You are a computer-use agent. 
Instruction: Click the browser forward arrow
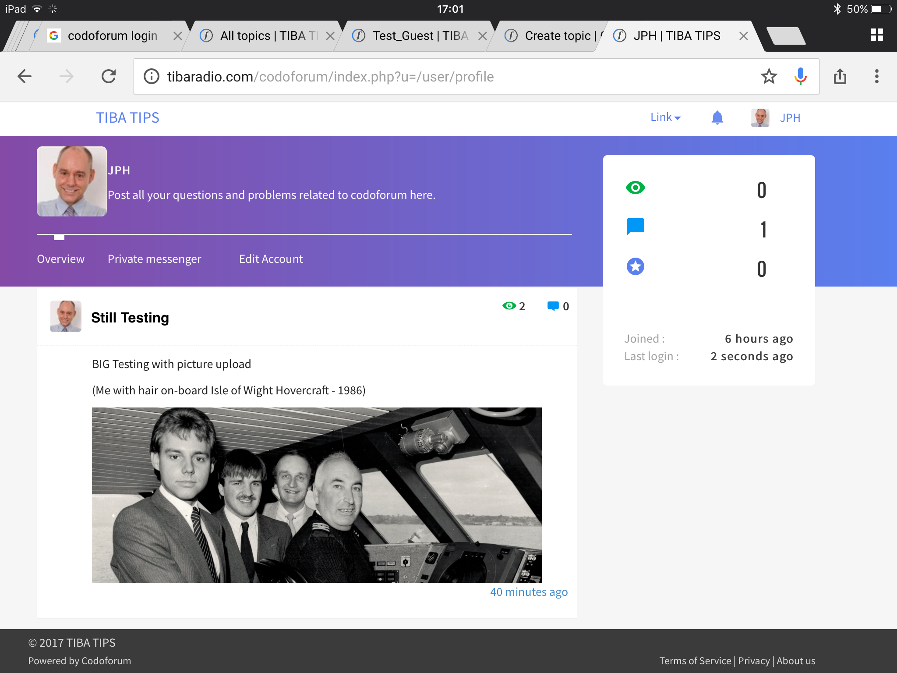(67, 77)
